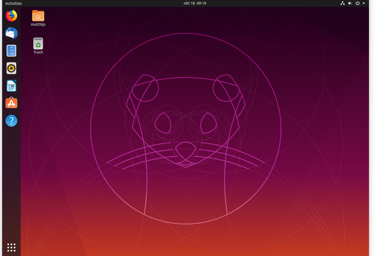Show Applications grid at dock bottom
This screenshot has height=256, width=378.
pyautogui.click(x=11, y=247)
